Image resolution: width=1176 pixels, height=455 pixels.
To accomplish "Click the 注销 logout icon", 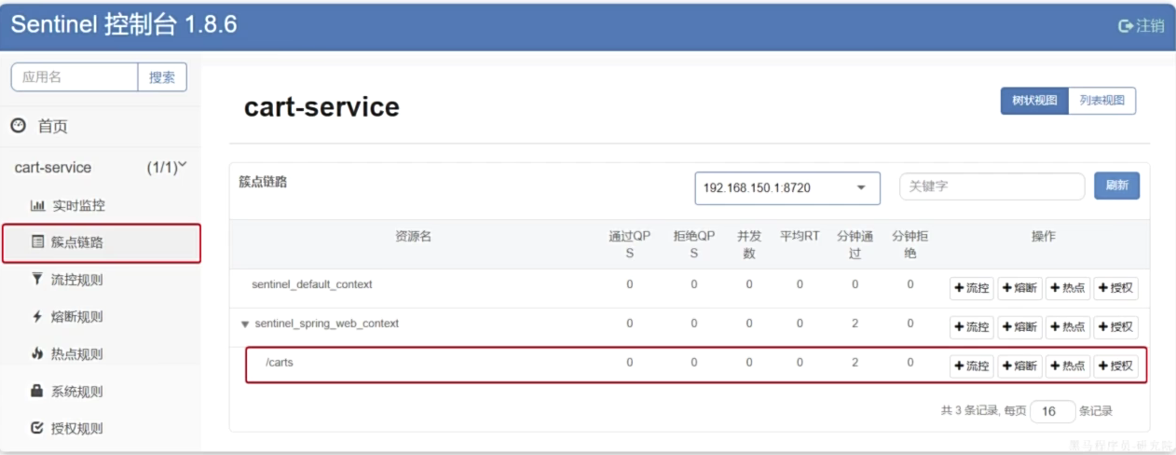I will (x=1125, y=26).
